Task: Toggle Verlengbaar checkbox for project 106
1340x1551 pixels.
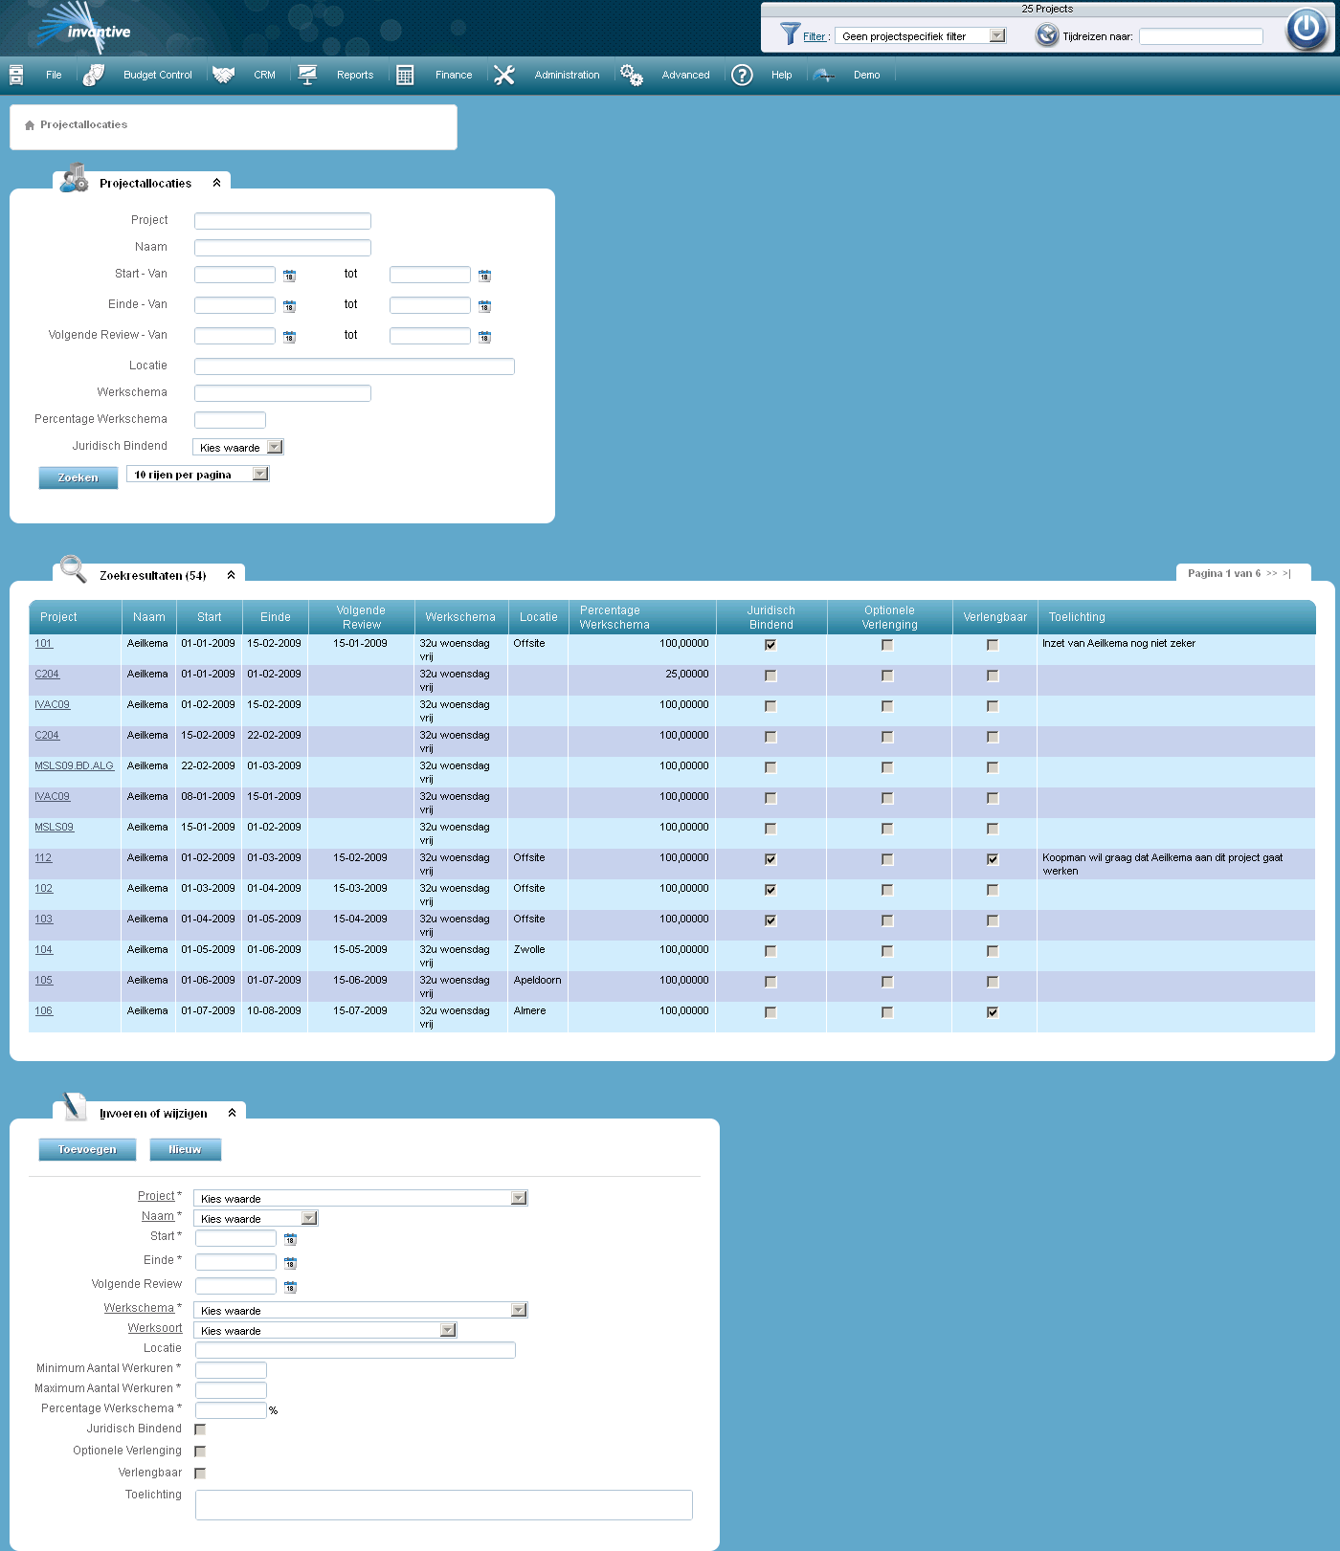Action: click(993, 1012)
